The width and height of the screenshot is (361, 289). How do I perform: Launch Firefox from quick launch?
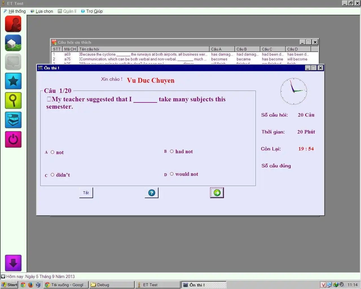pyautogui.click(x=31, y=285)
